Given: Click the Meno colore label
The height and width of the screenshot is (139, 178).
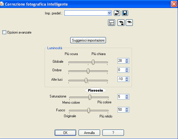Looking at the screenshot, I should point(71,102).
